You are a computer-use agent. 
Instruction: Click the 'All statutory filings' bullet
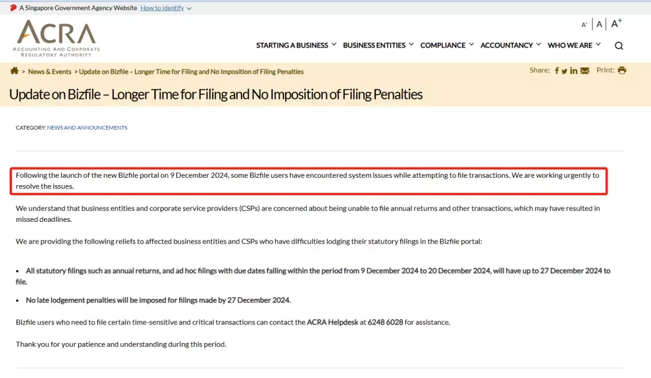coord(313,276)
